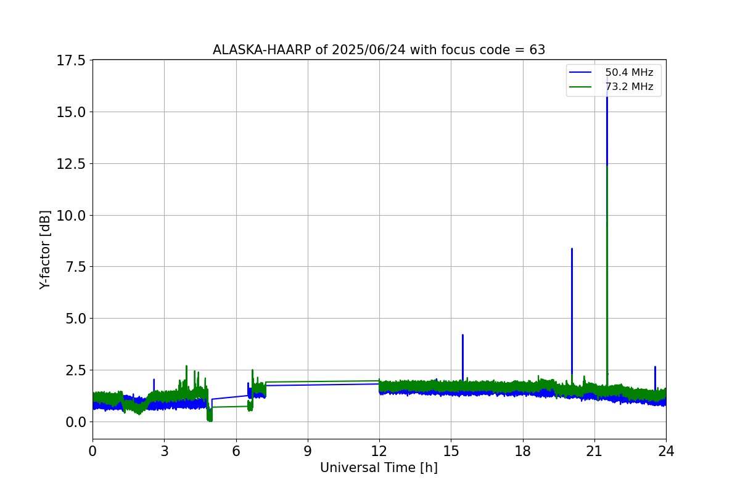Click the 73.2 MHz legend label
The height and width of the screenshot is (493, 740).
coord(629,87)
